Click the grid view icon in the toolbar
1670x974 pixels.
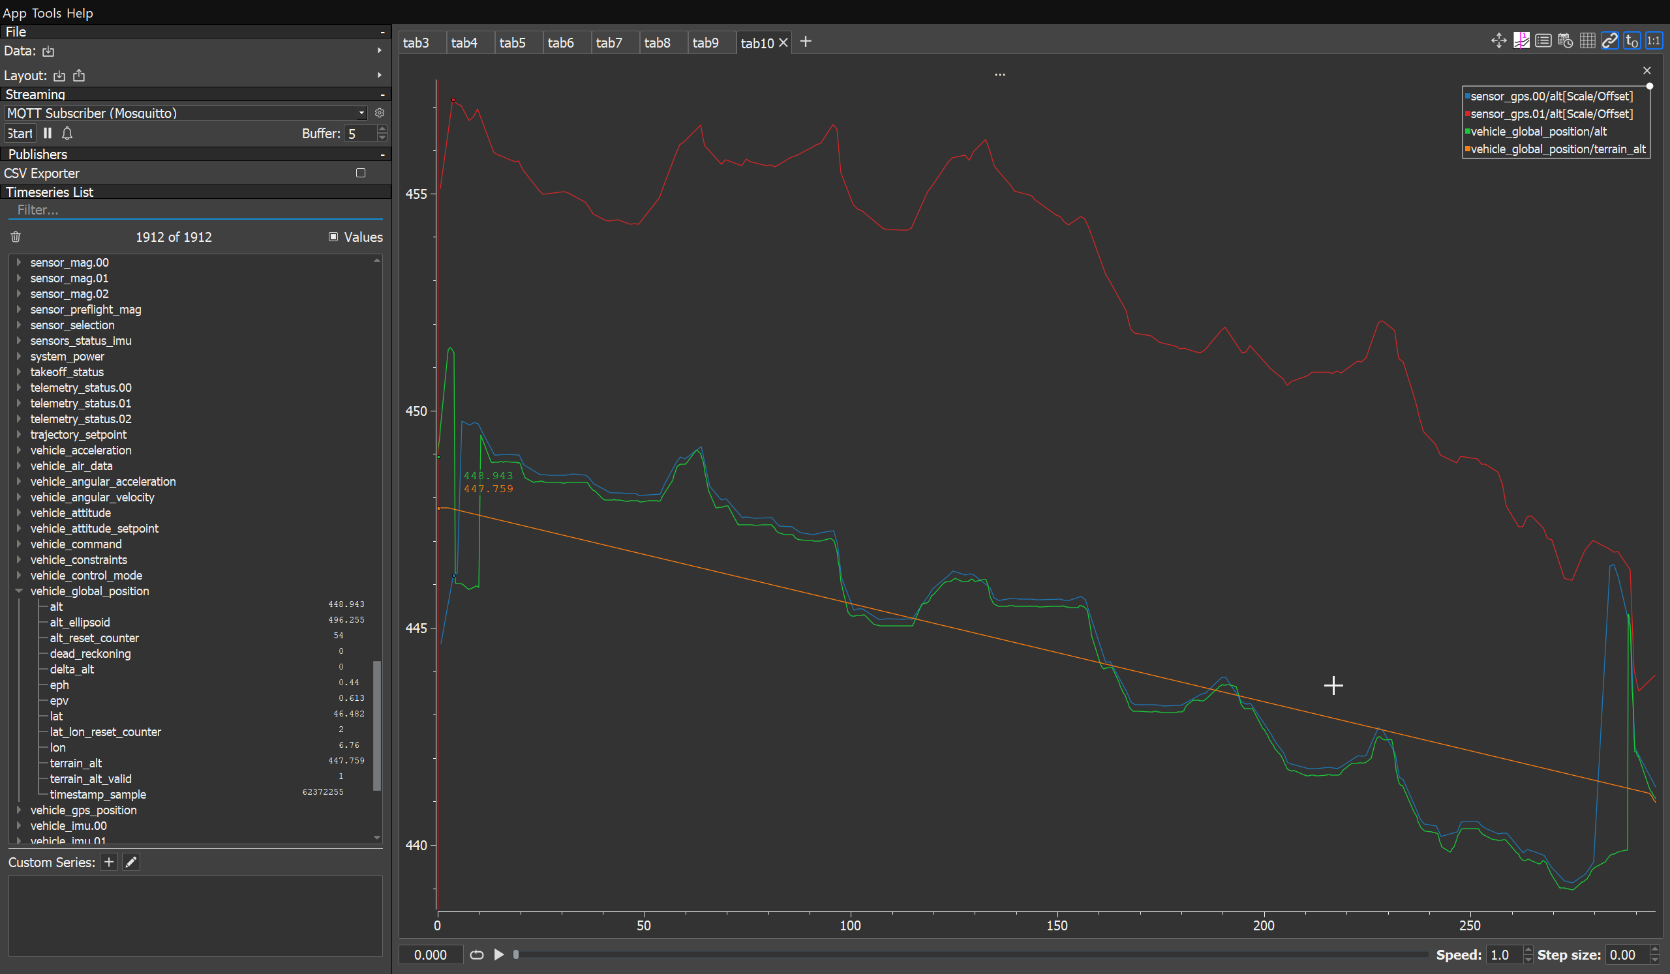coord(1586,40)
